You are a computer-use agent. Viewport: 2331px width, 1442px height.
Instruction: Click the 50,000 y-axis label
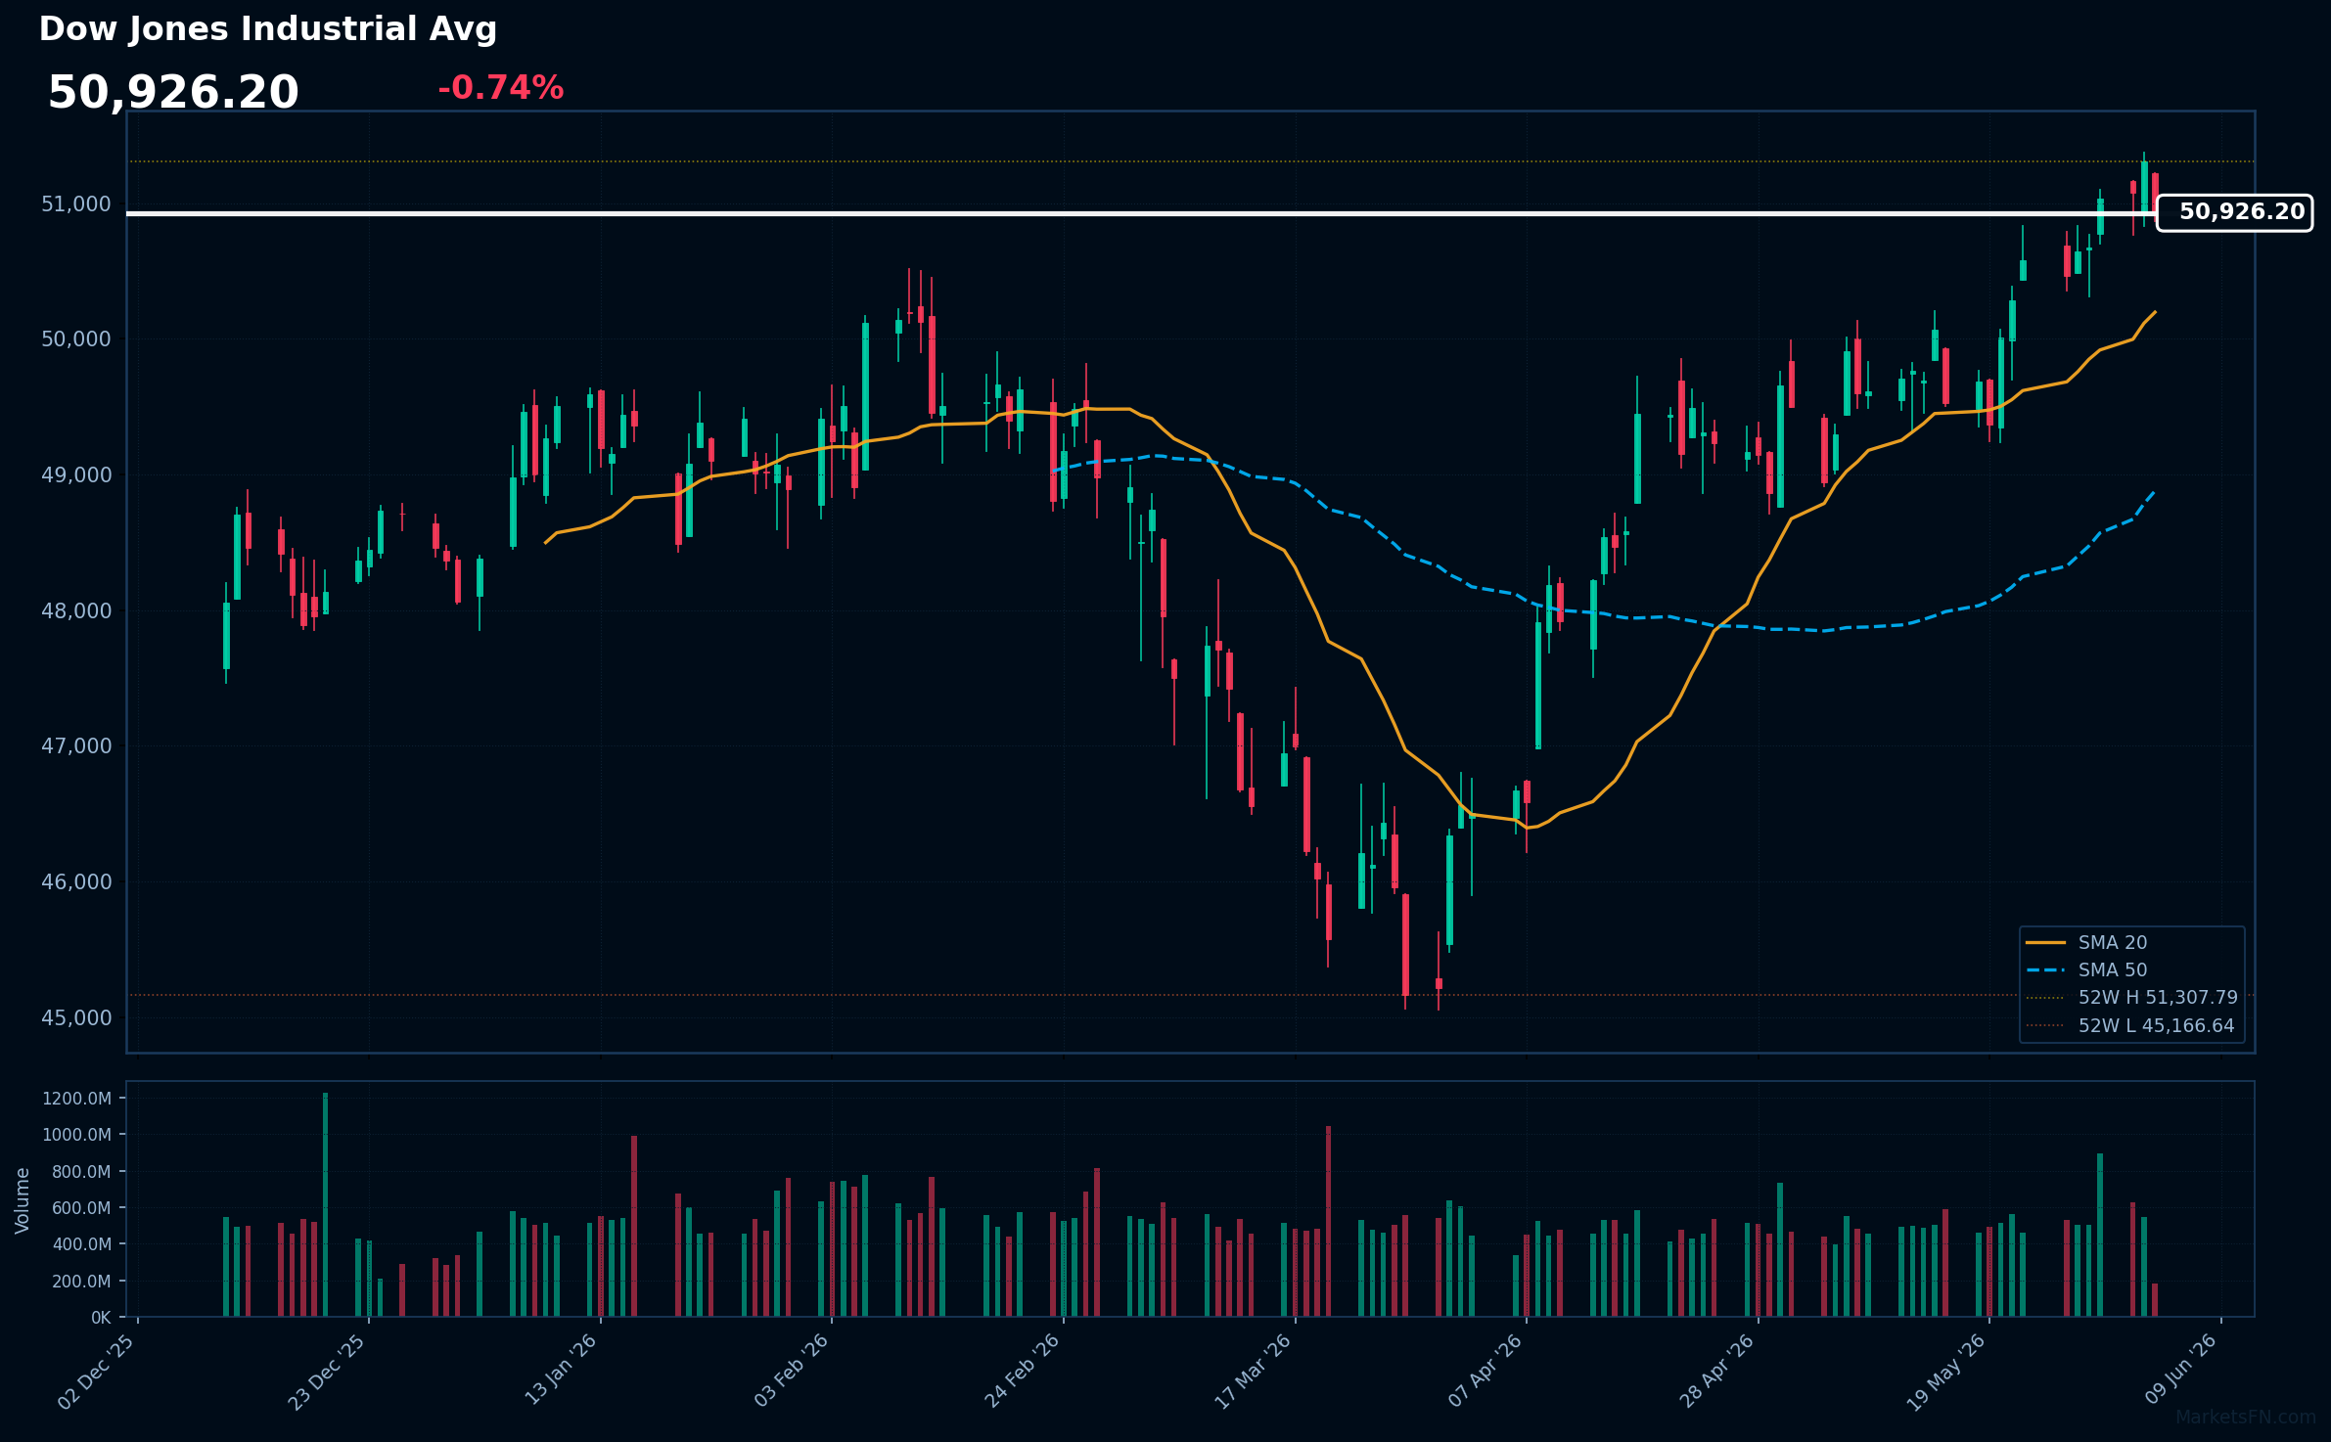point(76,339)
